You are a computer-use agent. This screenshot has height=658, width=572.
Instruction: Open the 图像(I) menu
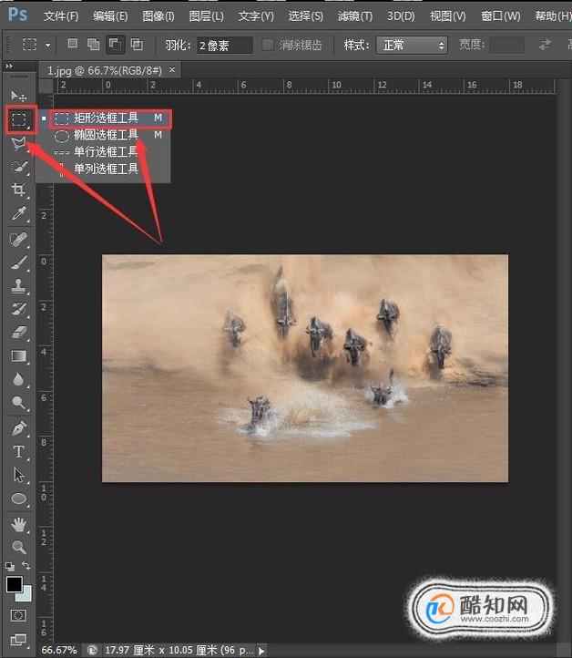(x=158, y=16)
